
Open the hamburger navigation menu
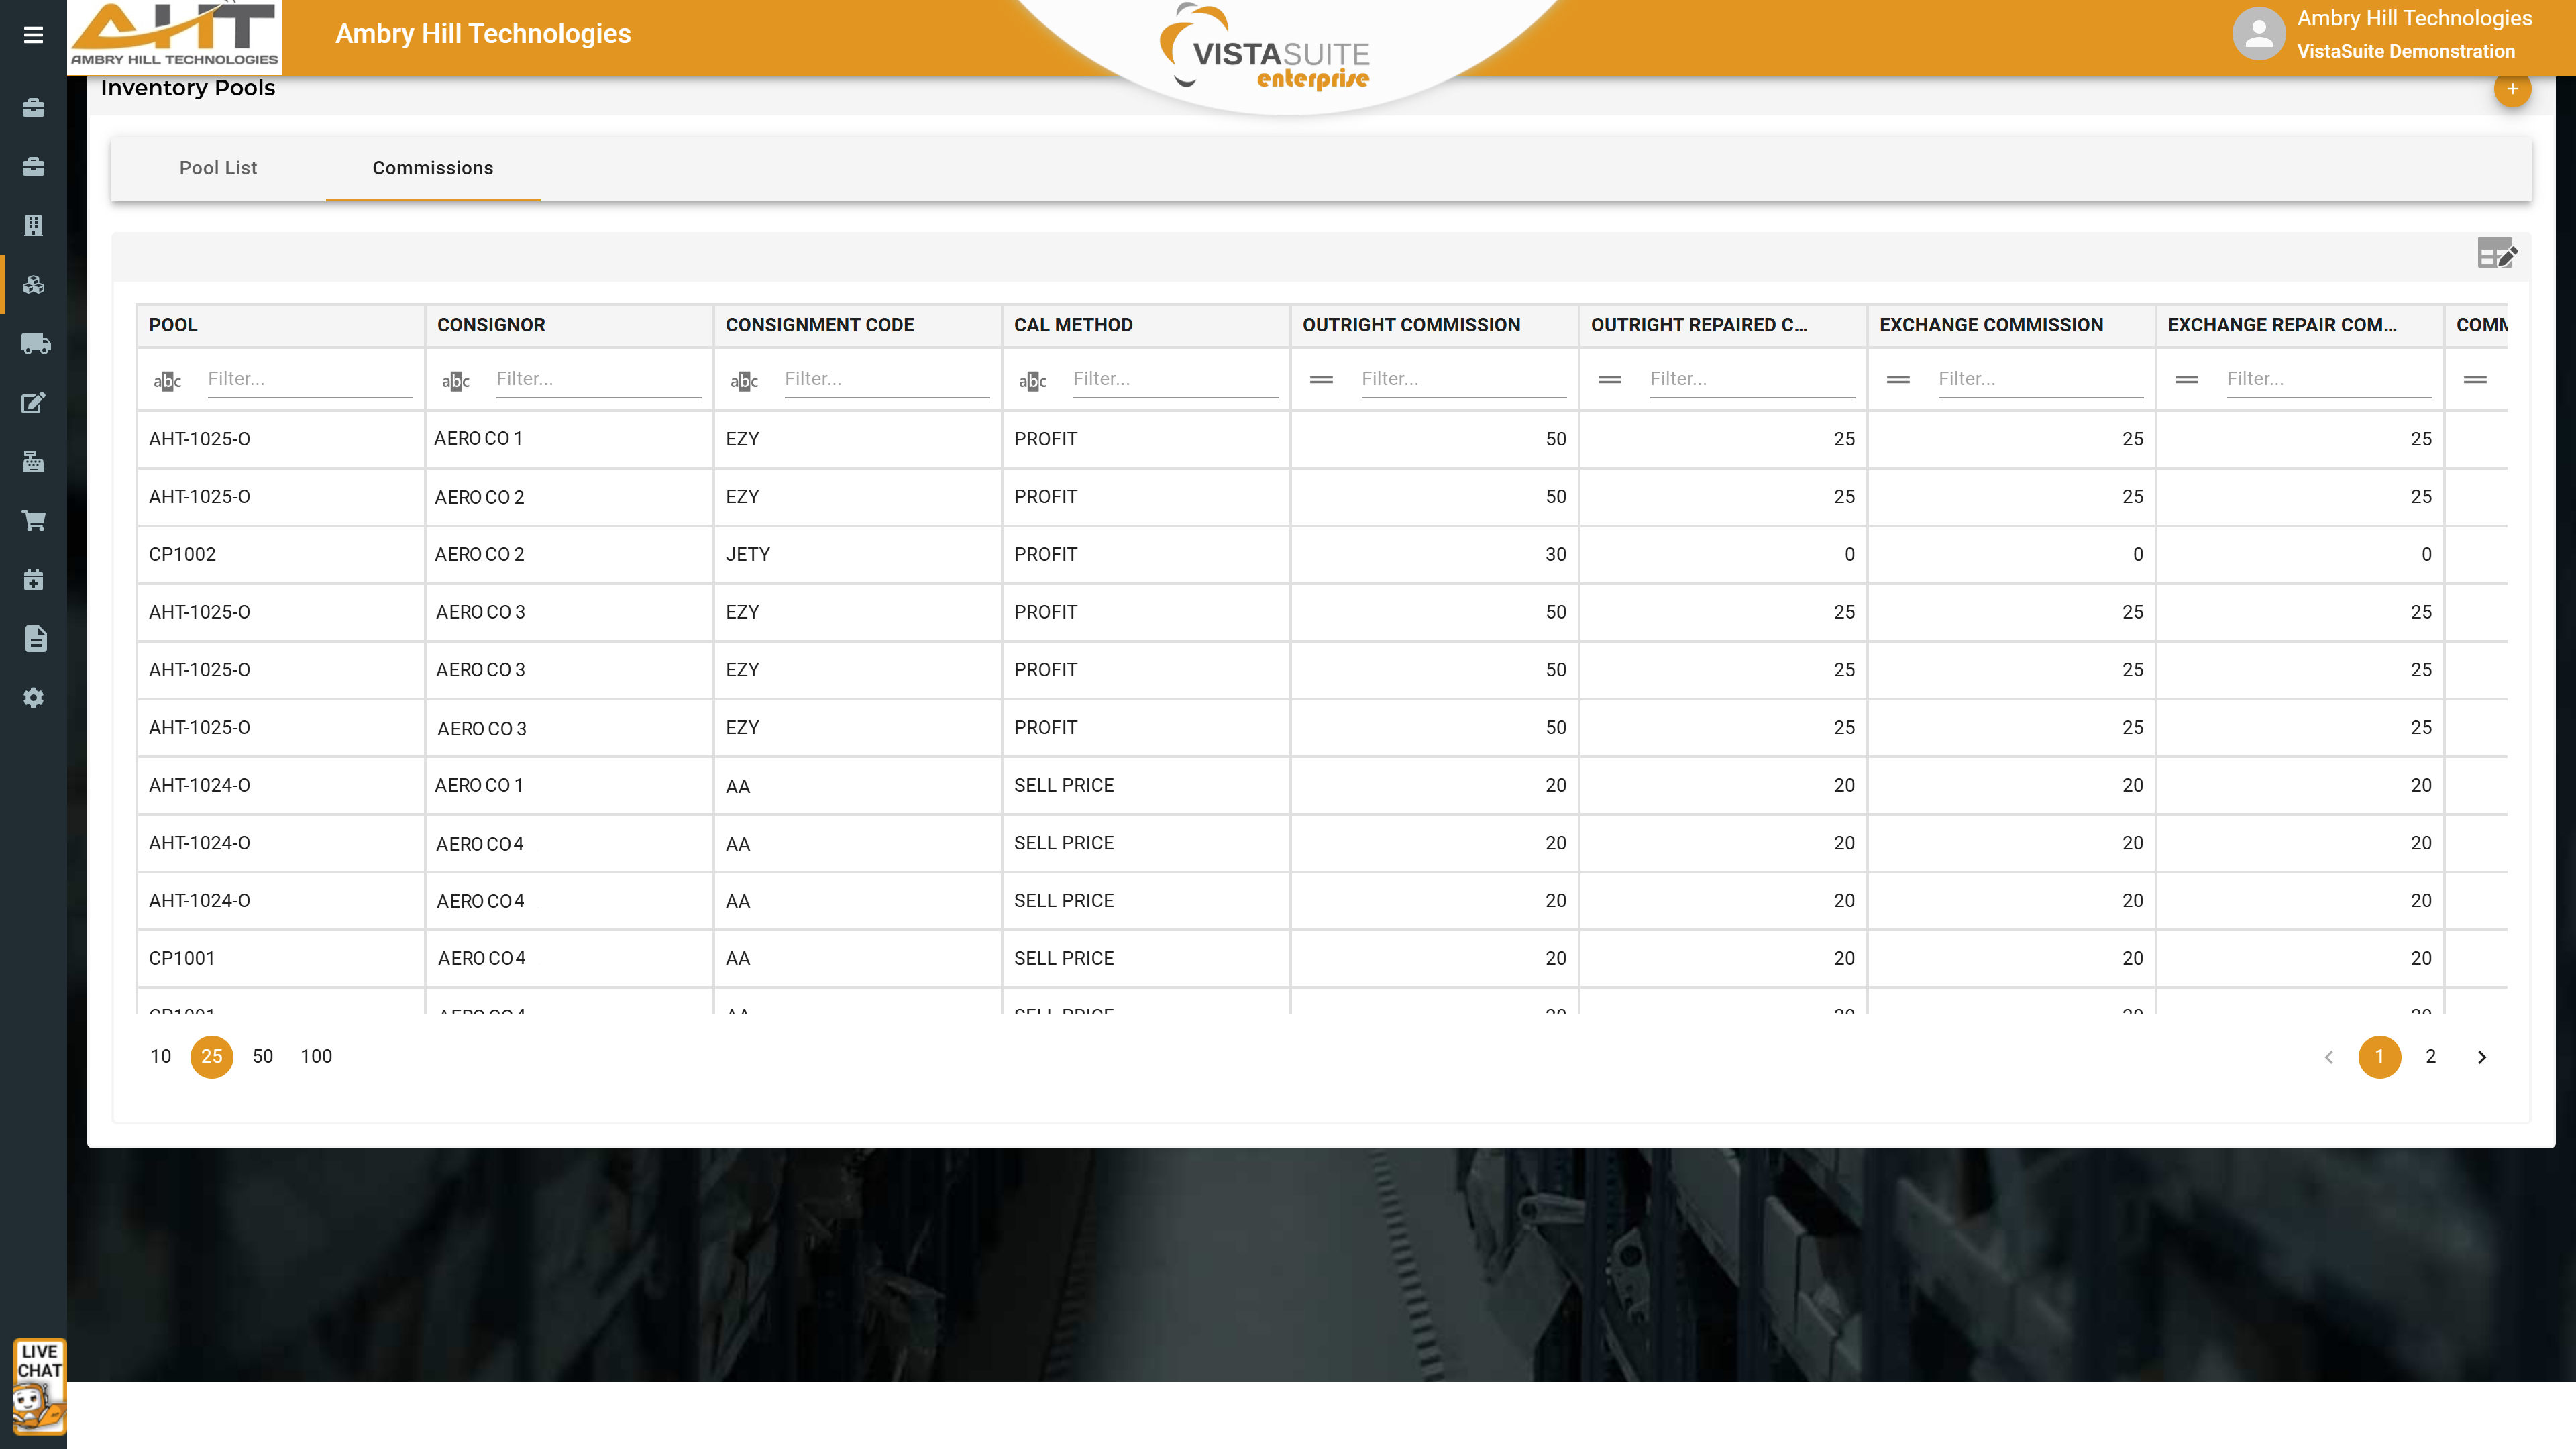33,35
